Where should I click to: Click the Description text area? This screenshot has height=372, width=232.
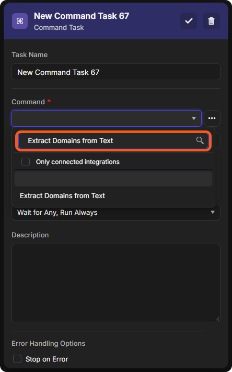click(116, 283)
